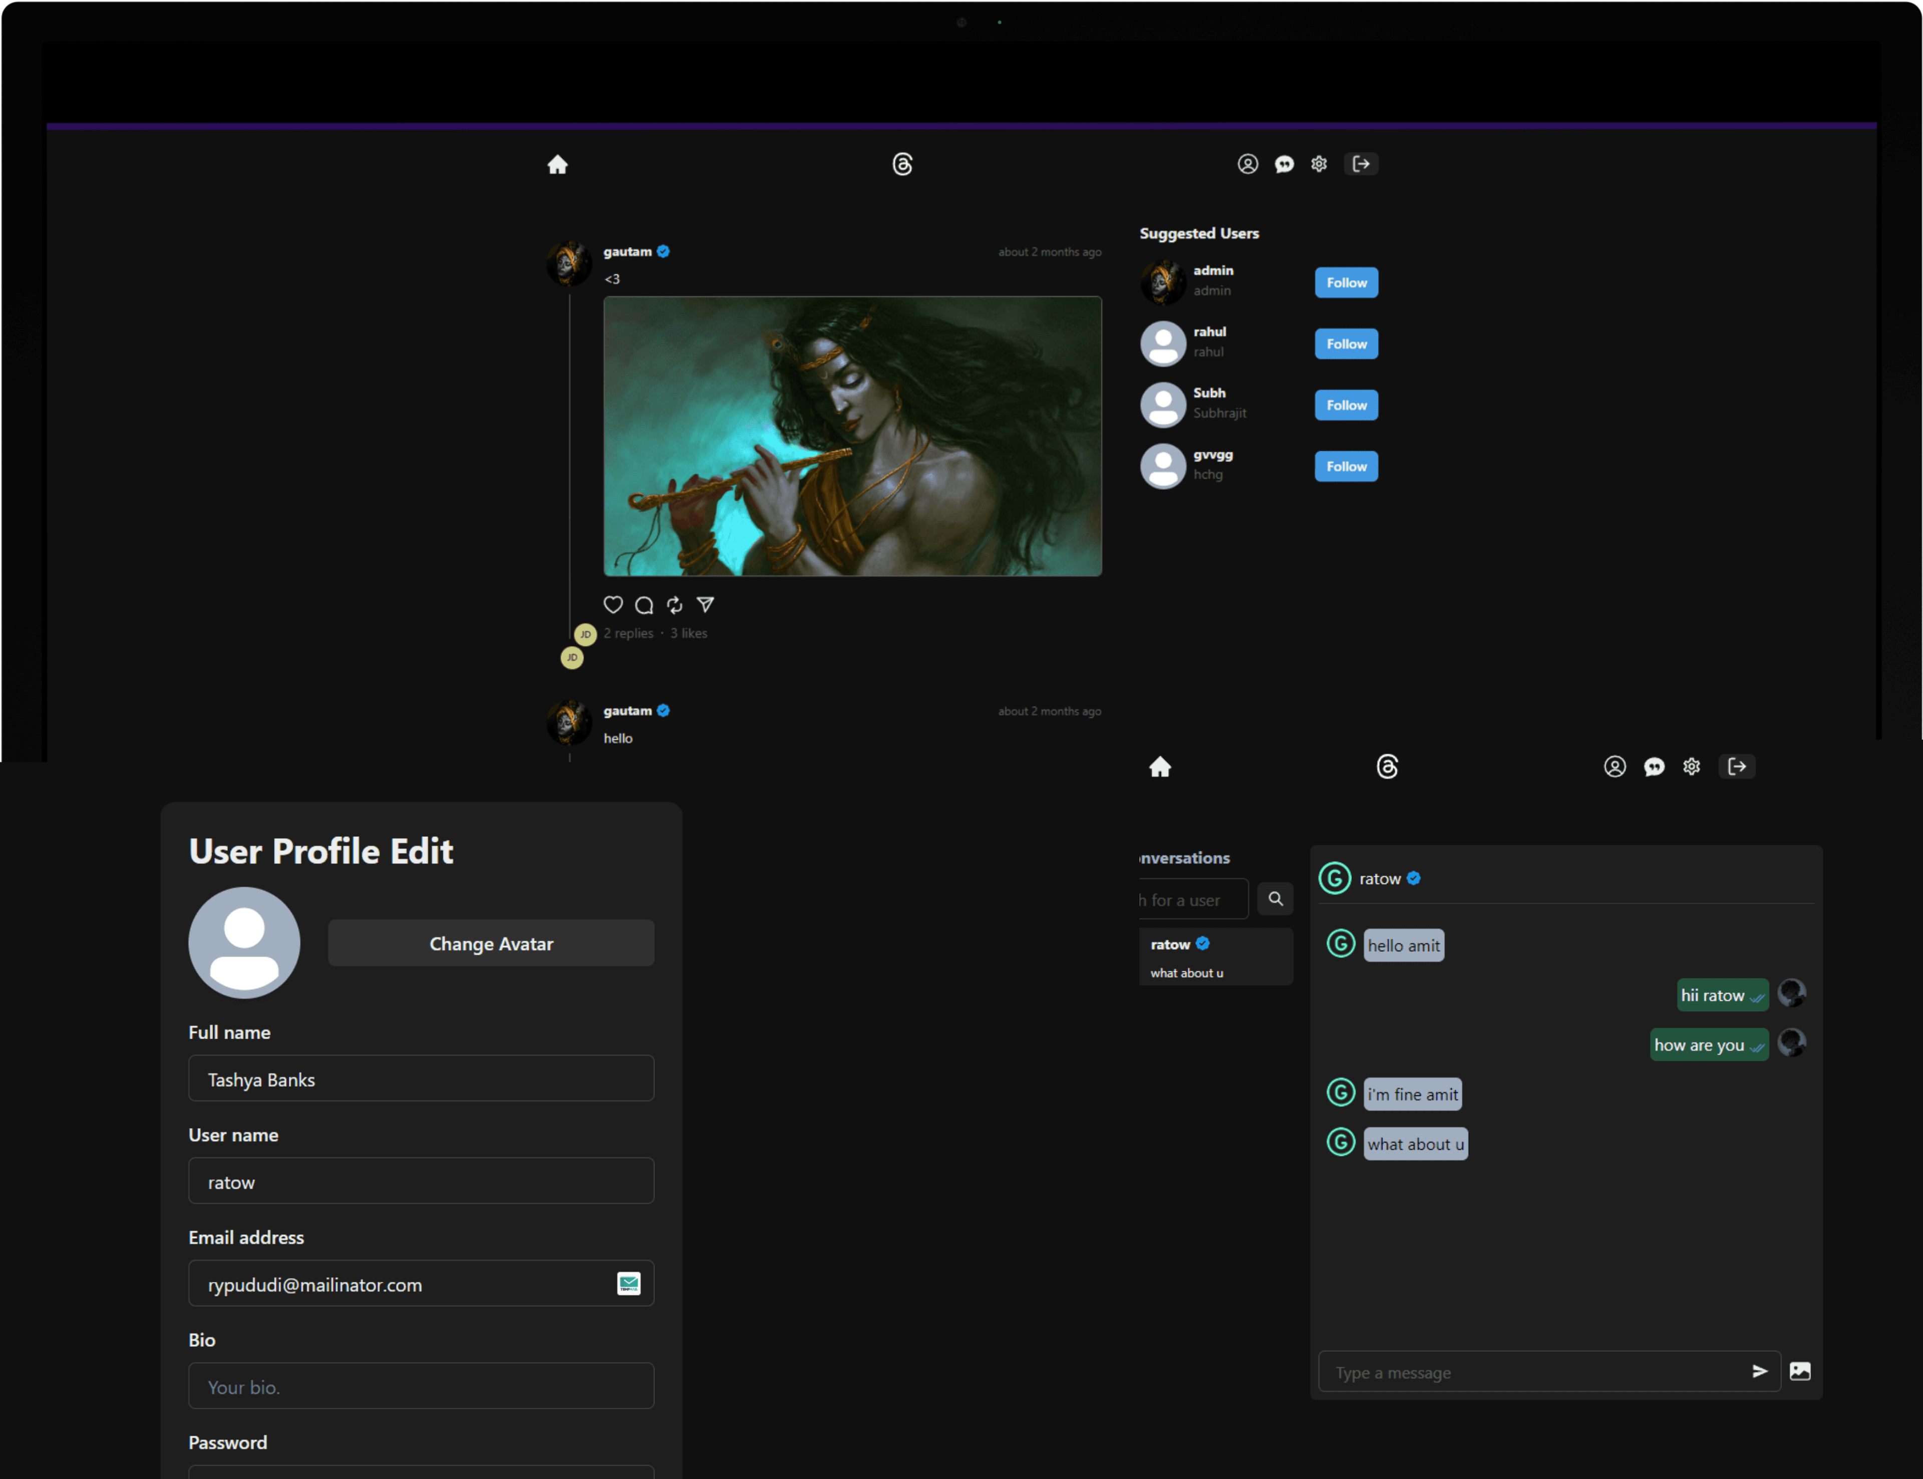Attach image using picture icon in chat
The height and width of the screenshot is (1479, 1923).
pyautogui.click(x=1800, y=1371)
